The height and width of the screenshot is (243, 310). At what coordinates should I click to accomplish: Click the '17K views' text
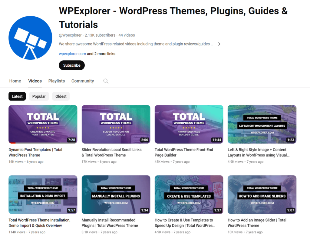coord(89,162)
